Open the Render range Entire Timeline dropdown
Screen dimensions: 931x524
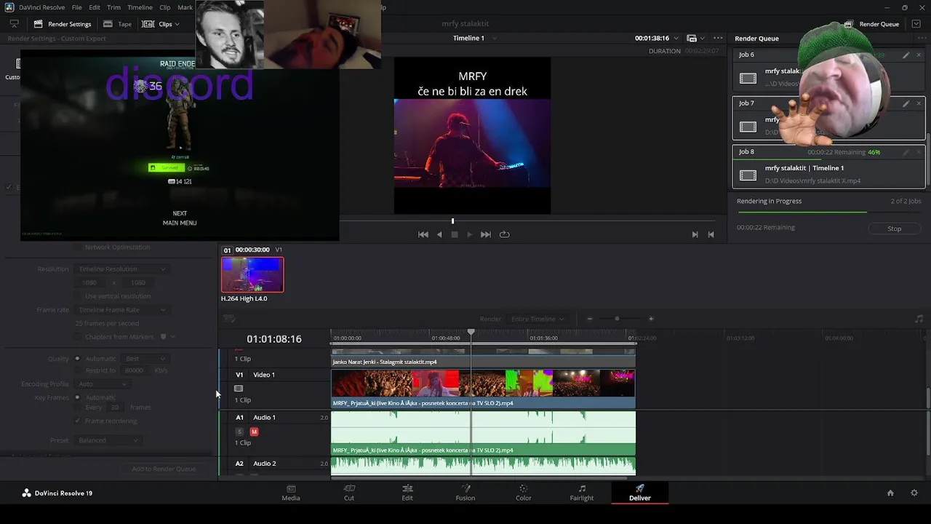(538, 319)
